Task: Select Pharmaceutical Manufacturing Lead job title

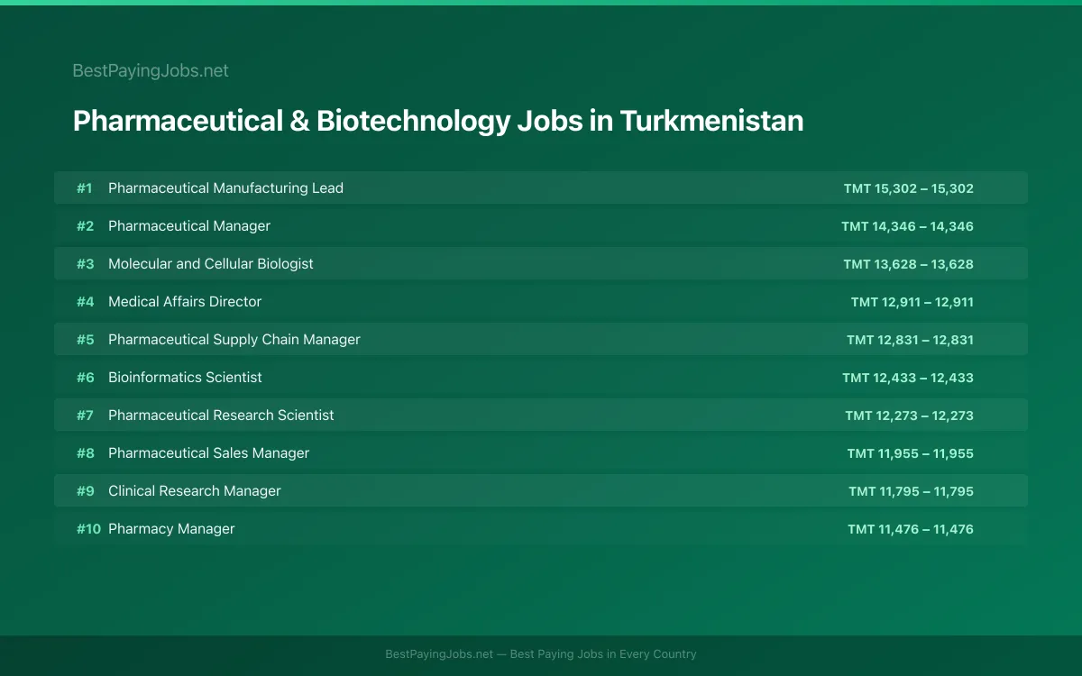Action: (225, 188)
